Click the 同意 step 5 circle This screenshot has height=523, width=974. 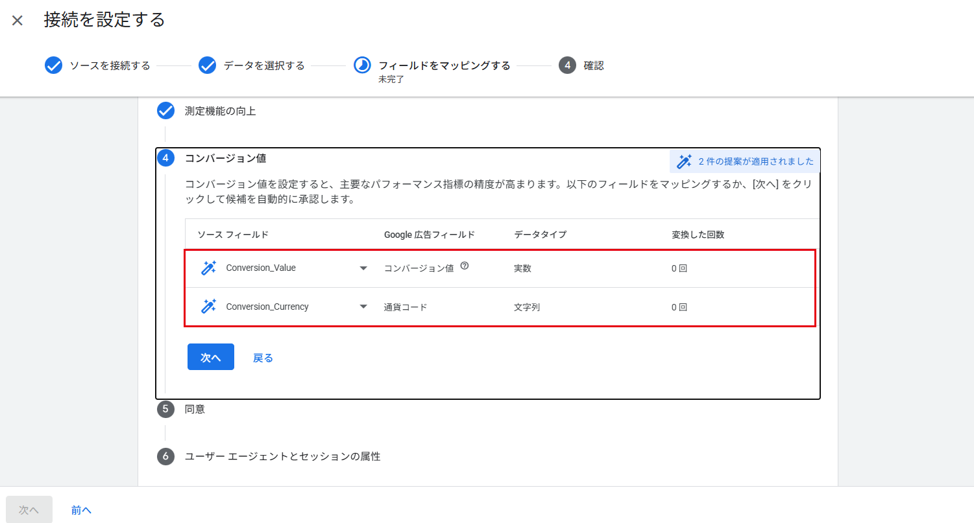tap(165, 409)
